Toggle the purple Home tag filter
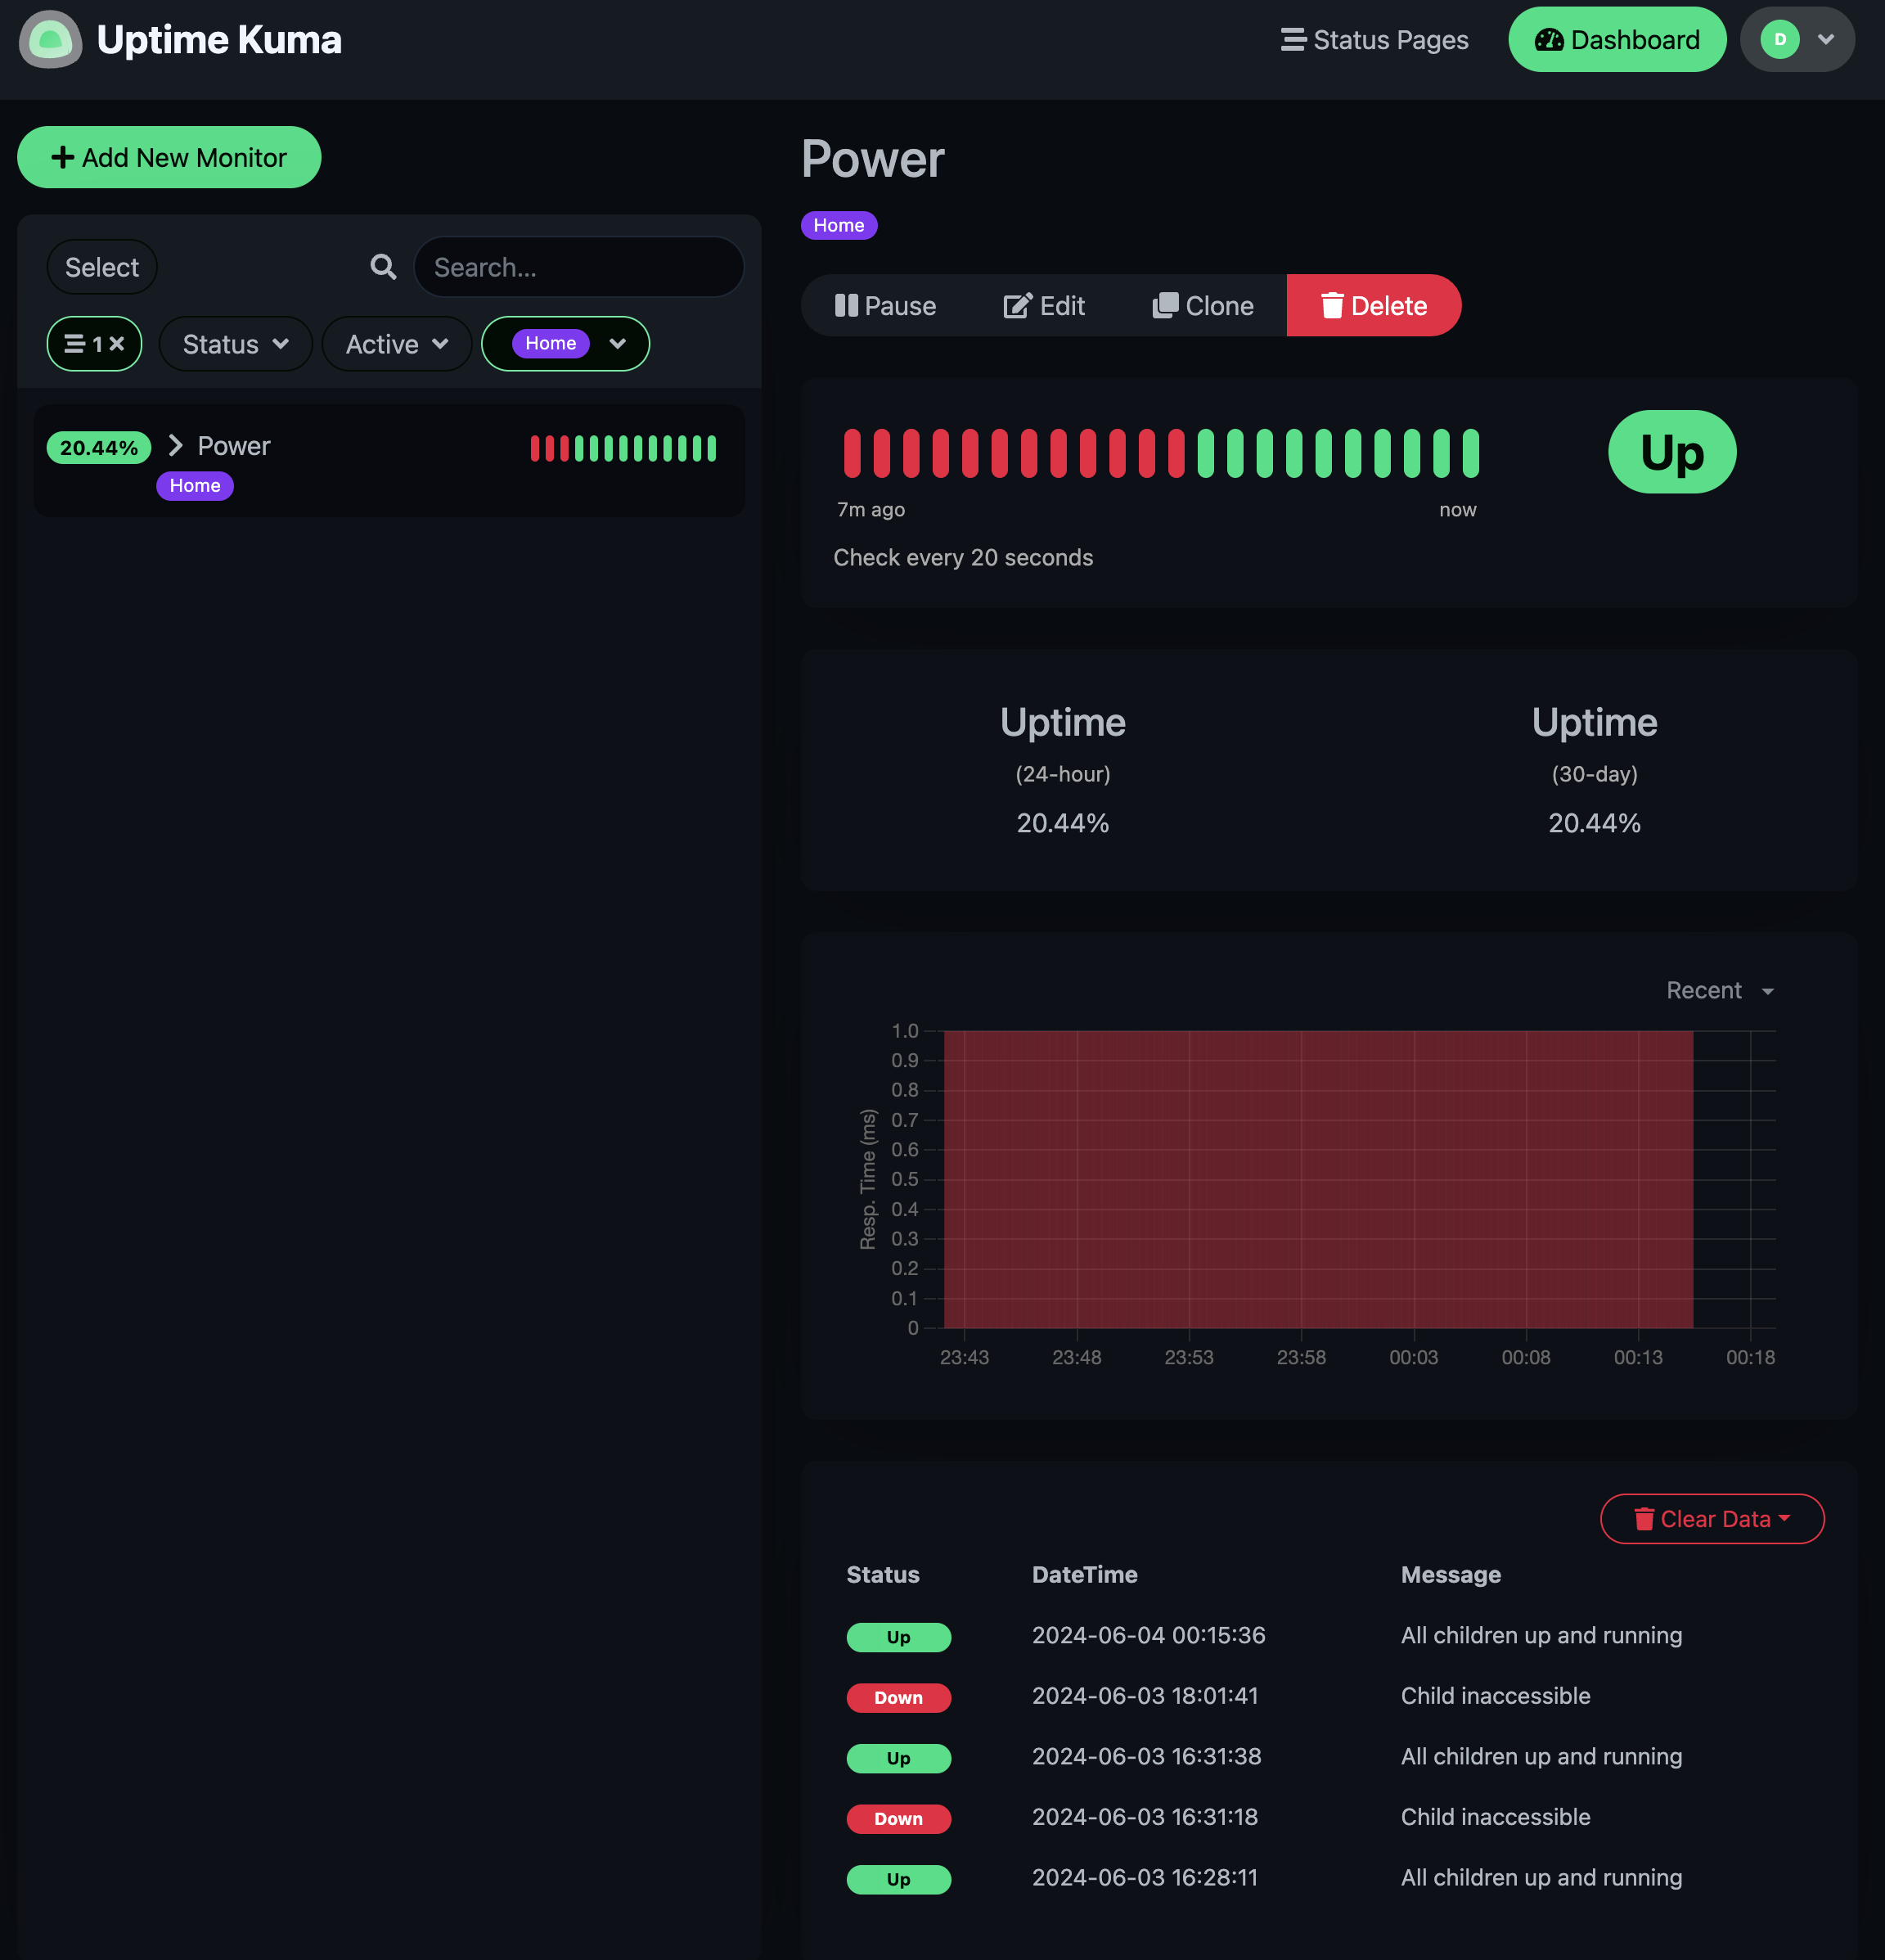This screenshot has height=1960, width=1885. [551, 343]
